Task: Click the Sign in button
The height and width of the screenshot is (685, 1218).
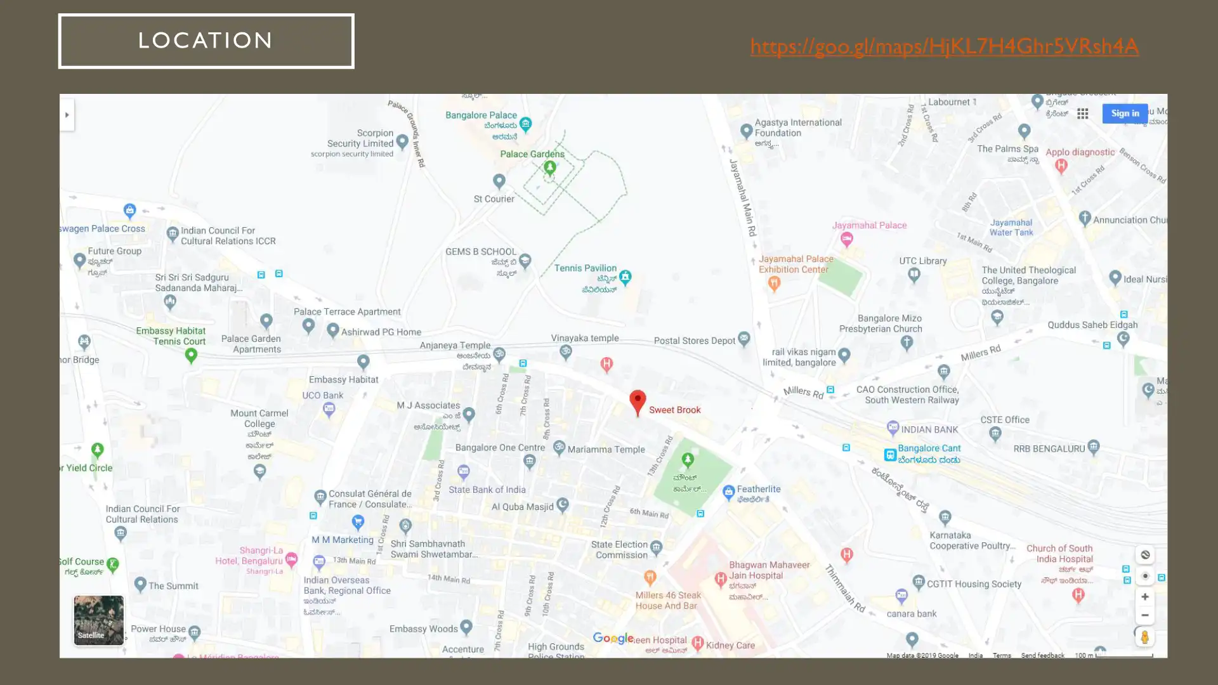Action: coord(1125,114)
